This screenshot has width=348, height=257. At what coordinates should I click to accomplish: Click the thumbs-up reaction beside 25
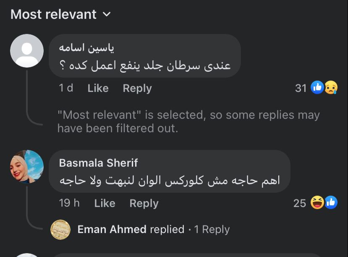[331, 202]
